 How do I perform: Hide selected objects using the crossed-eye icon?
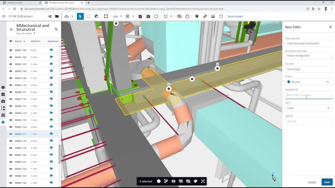coord(173,181)
